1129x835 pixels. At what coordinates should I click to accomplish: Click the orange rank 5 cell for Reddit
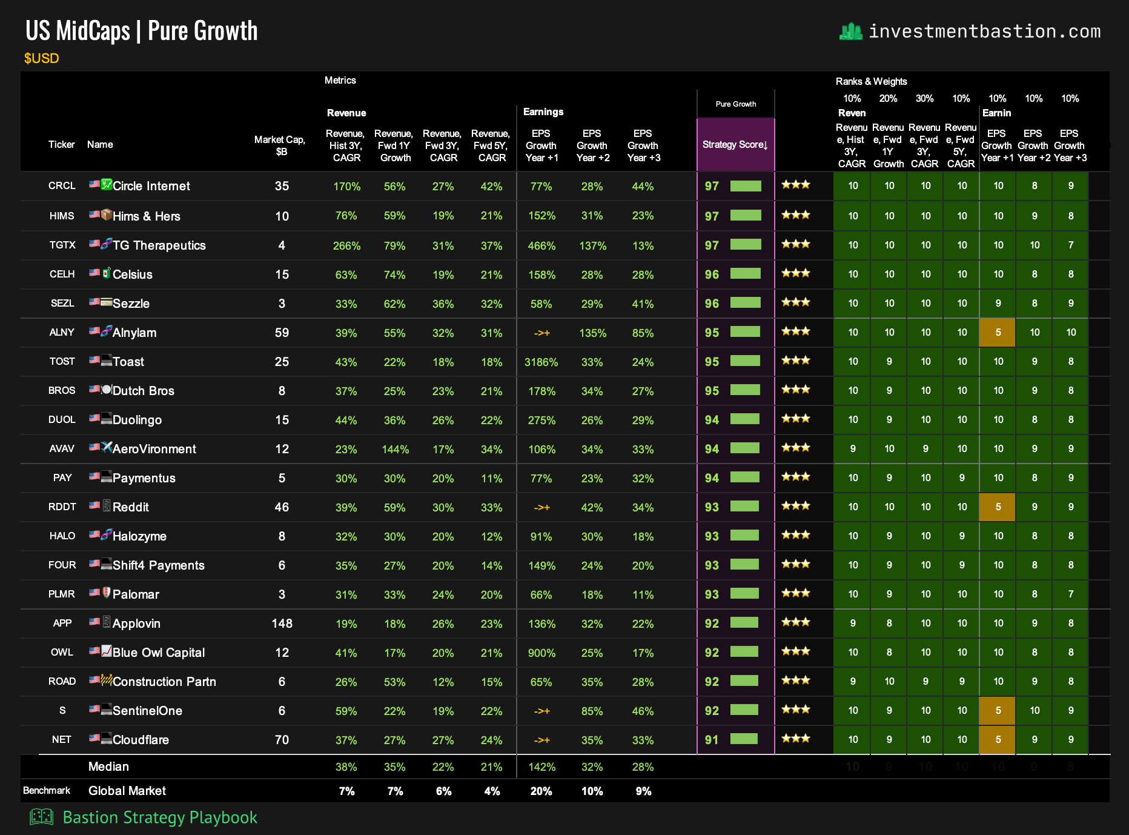(x=998, y=507)
